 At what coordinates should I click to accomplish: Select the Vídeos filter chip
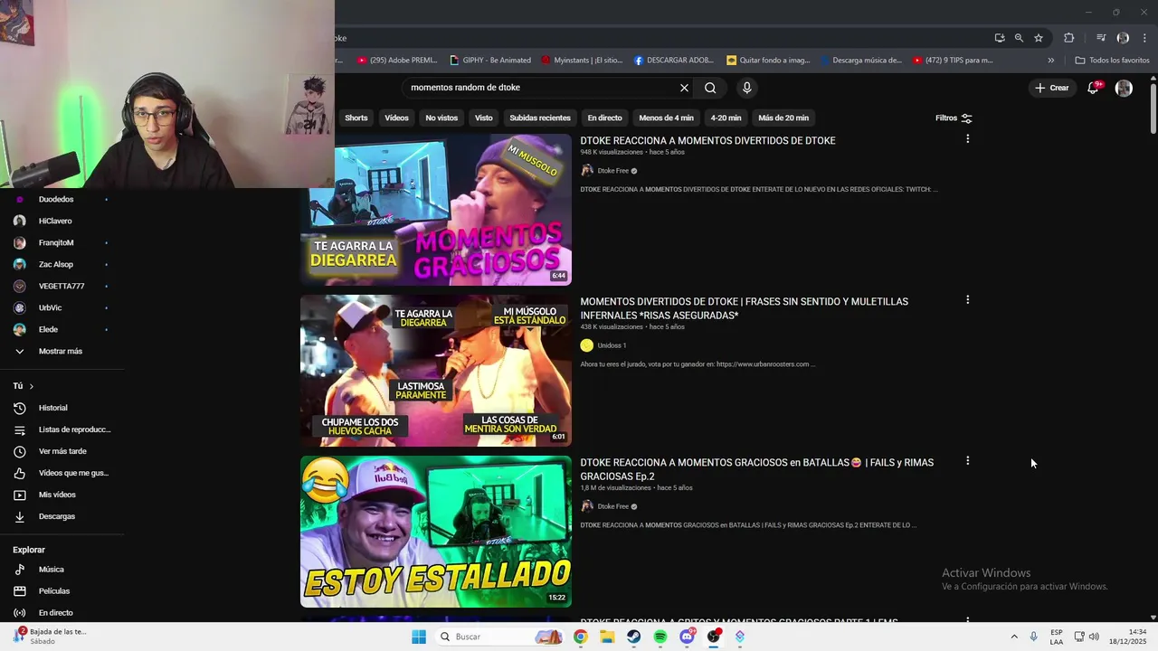[396, 118]
